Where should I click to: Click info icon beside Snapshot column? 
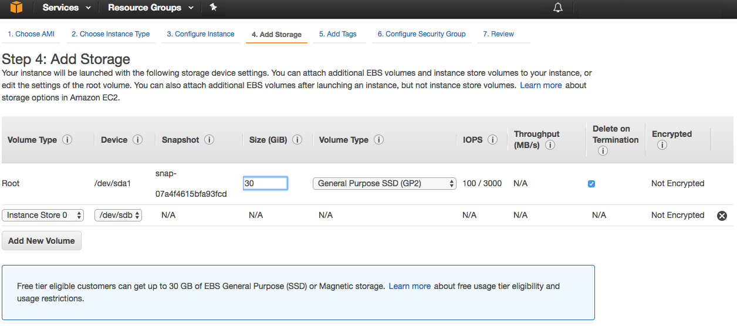[209, 140]
